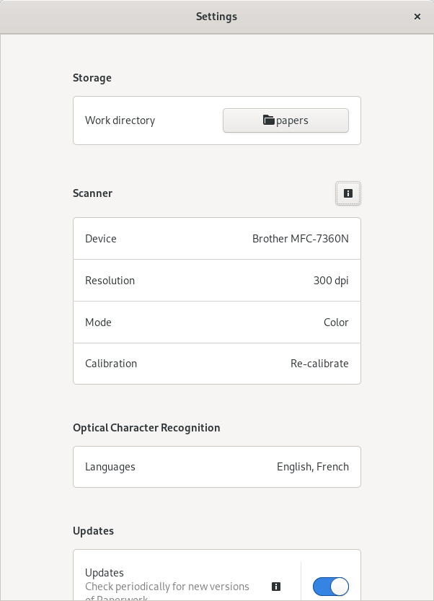Click the Languages row label
Viewport: 434px width, 601px height.
tap(110, 467)
